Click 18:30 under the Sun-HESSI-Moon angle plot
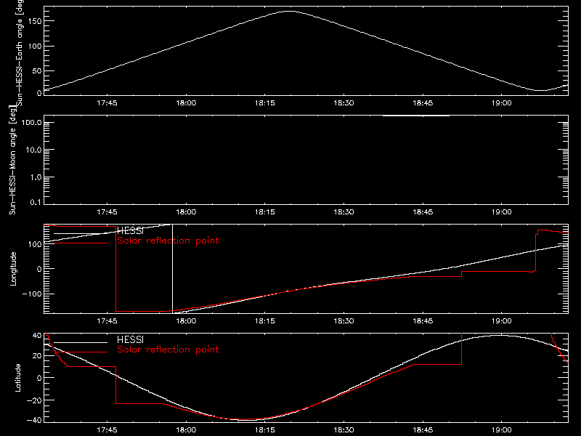Image resolution: width=581 pixels, height=436 pixels. point(344,212)
